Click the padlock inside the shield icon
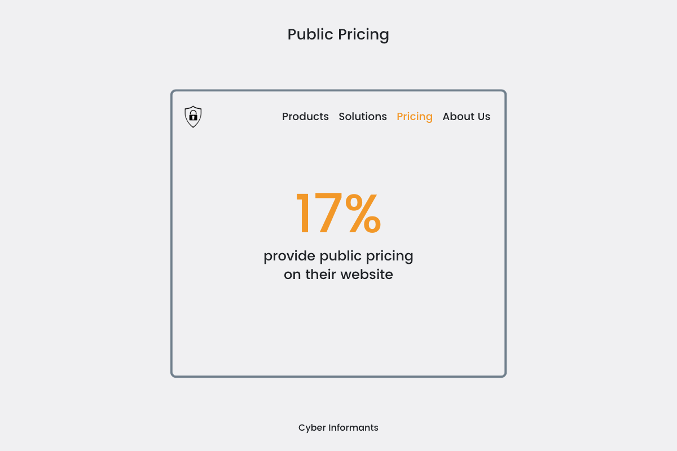The height and width of the screenshot is (451, 677). click(x=193, y=116)
